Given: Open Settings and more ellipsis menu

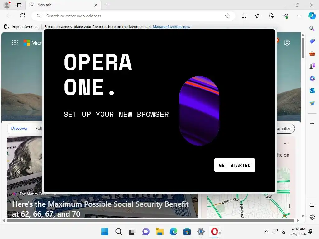Looking at the screenshot, I should click(x=299, y=16).
